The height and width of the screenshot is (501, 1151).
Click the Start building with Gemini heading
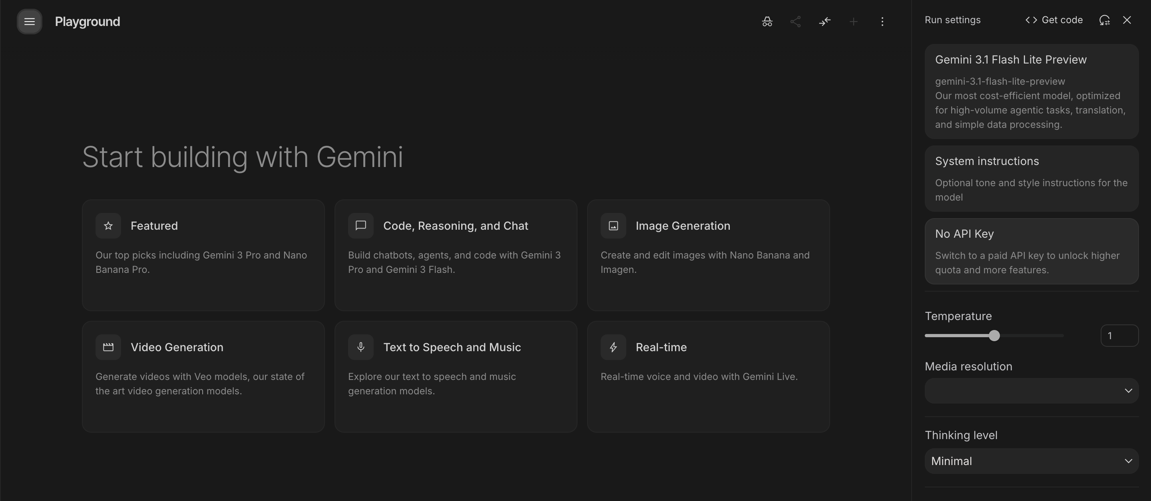point(243,157)
